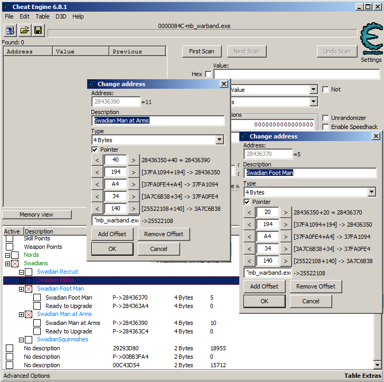Enable Speedhack checkbox
This screenshot has width=384, height=382.
[x=325, y=127]
